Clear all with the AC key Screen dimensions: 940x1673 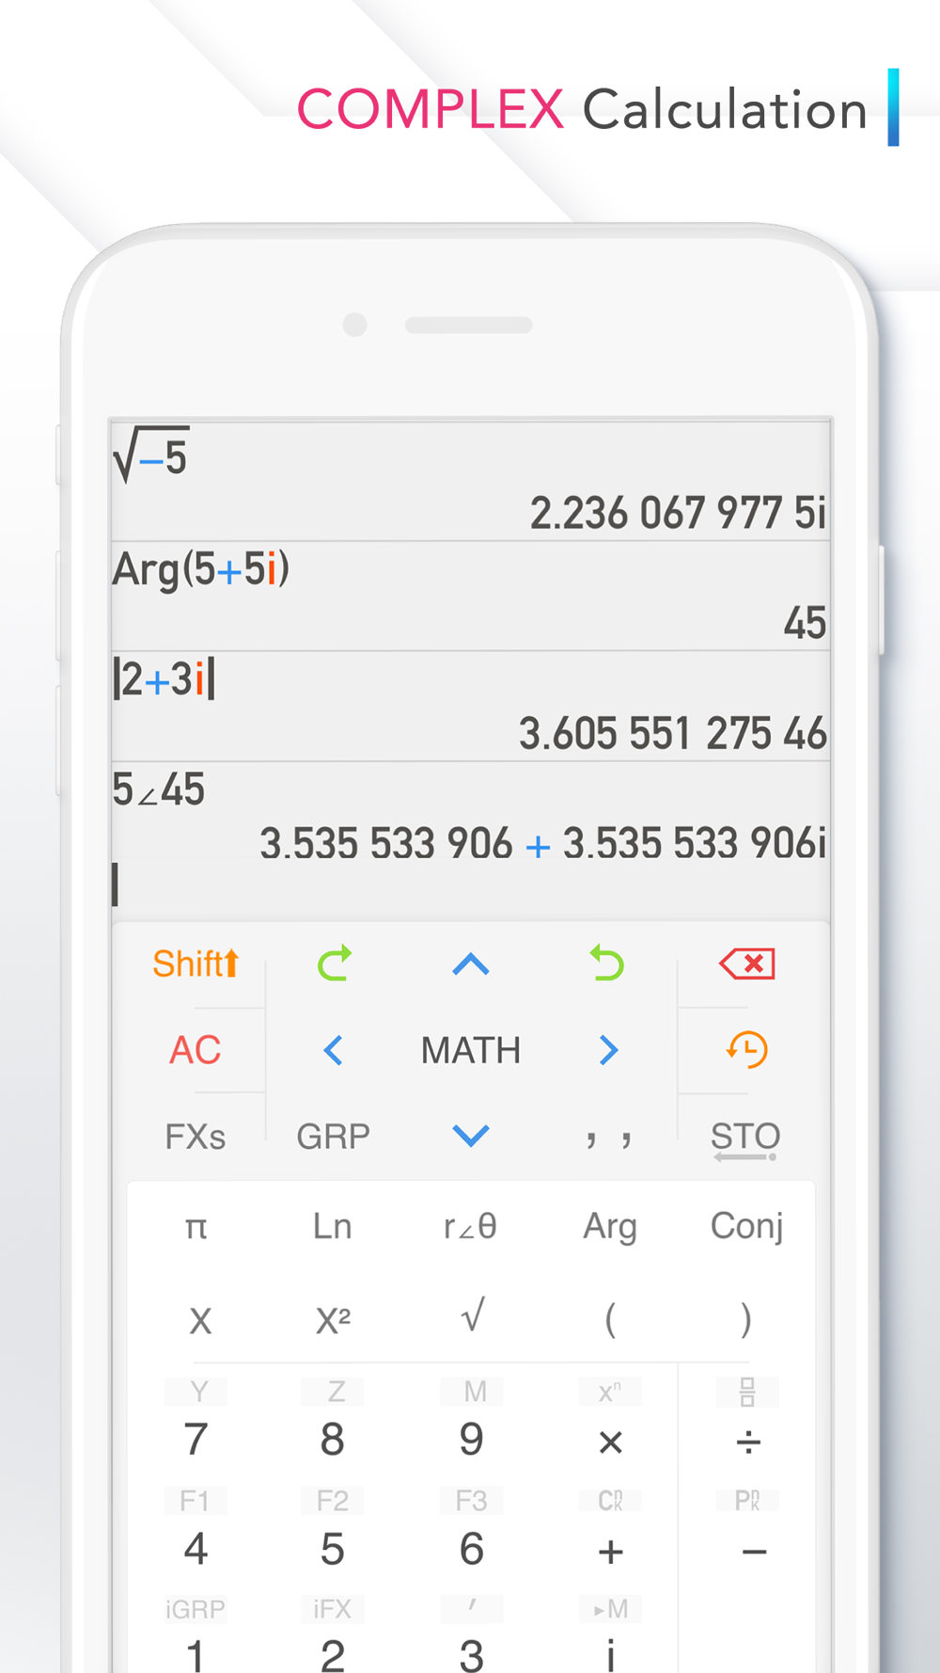(196, 1050)
